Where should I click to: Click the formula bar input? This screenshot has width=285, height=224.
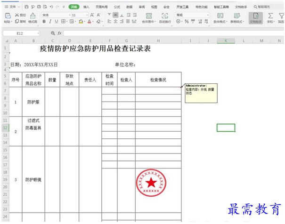coord(173,33)
